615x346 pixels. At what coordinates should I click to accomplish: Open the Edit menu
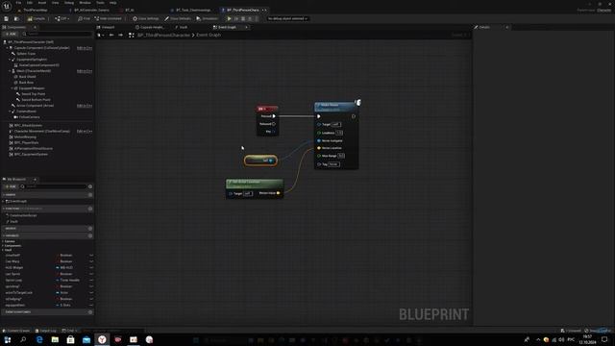(30, 2)
